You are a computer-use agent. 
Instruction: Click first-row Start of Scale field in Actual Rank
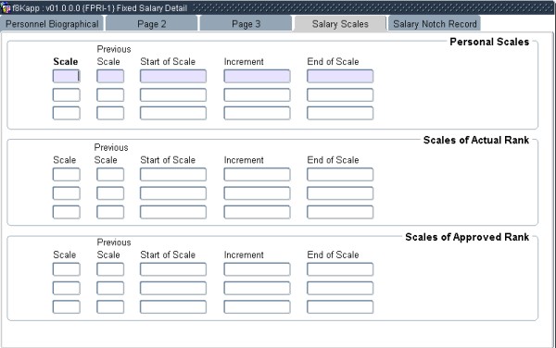tap(173, 175)
